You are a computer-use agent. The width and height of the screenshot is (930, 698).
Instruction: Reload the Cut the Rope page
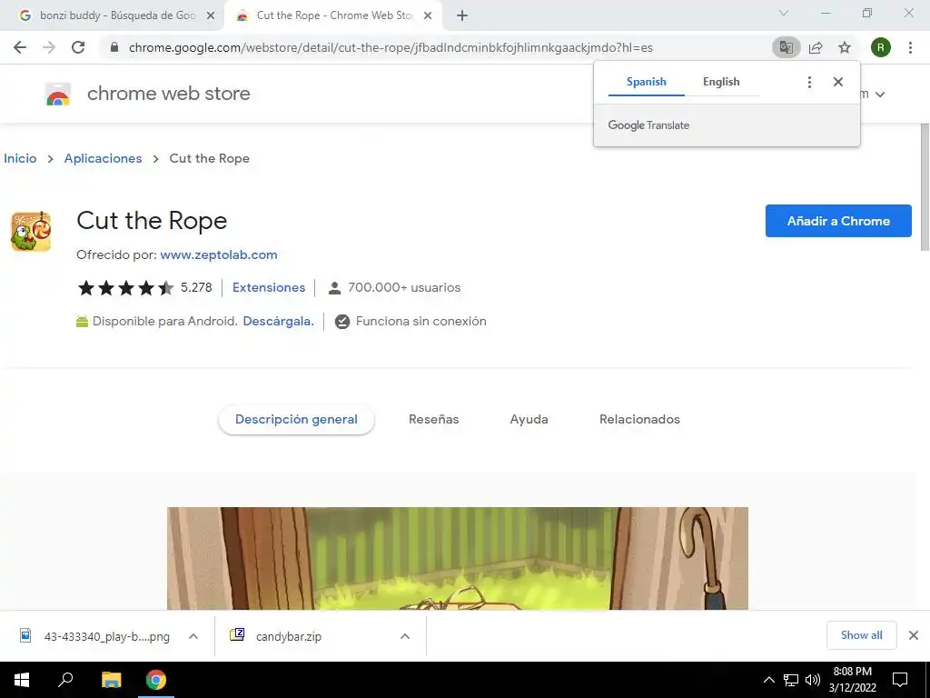point(78,47)
